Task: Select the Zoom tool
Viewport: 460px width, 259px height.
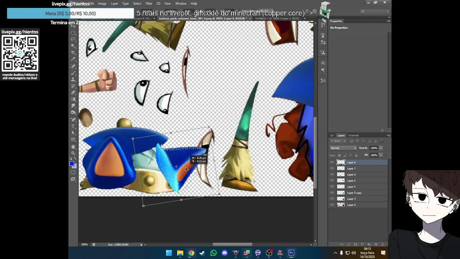Action: (73, 153)
